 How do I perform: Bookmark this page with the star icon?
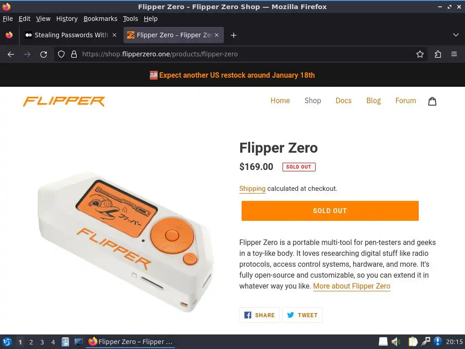[x=420, y=55]
